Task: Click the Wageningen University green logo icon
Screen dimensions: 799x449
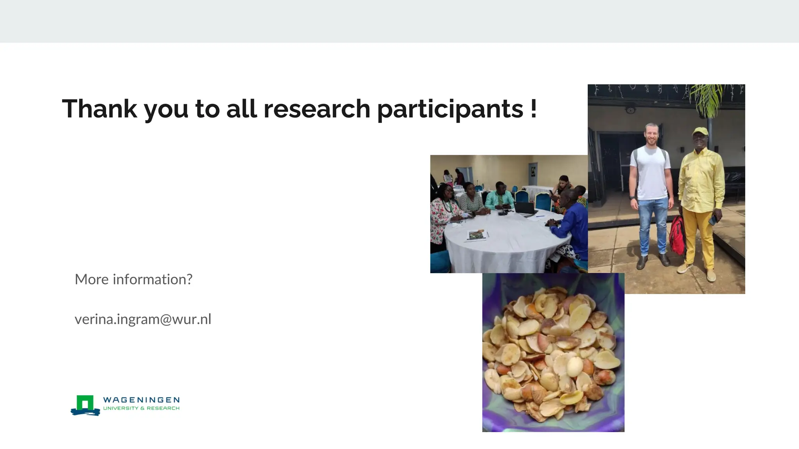Action: (85, 405)
